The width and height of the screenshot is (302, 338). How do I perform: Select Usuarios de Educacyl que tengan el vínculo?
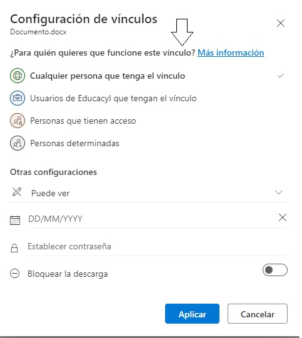[x=149, y=98]
